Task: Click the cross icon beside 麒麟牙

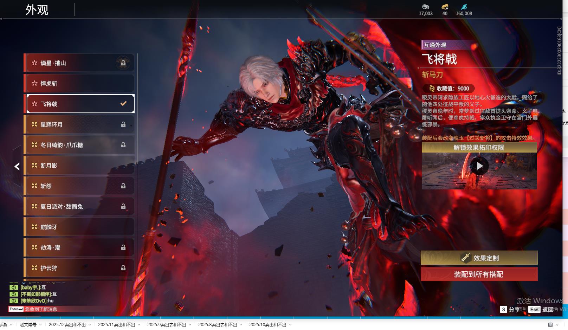Action: [34, 227]
